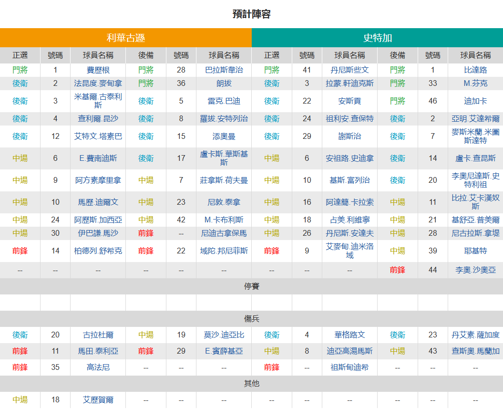Open injured player 古拉杜爾
This screenshot has width=503, height=409.
pyautogui.click(x=98, y=335)
